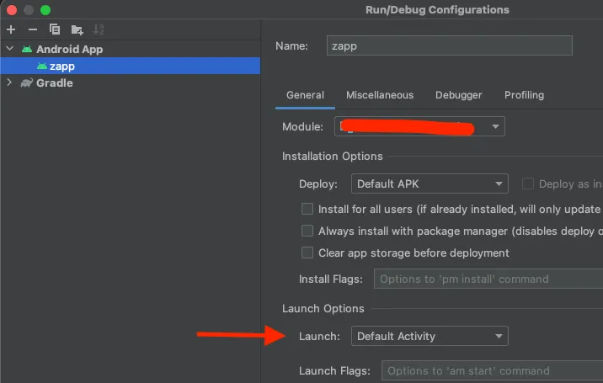Switch to the Miscellaneous tab
The height and width of the screenshot is (383, 603).
click(x=379, y=95)
